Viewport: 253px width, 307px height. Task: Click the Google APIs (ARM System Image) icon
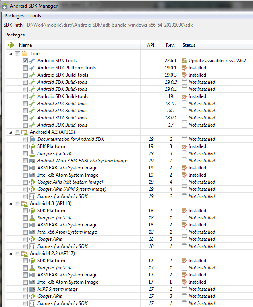[32, 189]
